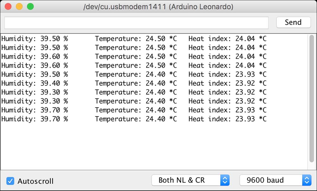Image resolution: width=317 pixels, height=191 pixels.
Task: Open the 9600 baud rate dropdown
Action: pyautogui.click(x=271, y=180)
